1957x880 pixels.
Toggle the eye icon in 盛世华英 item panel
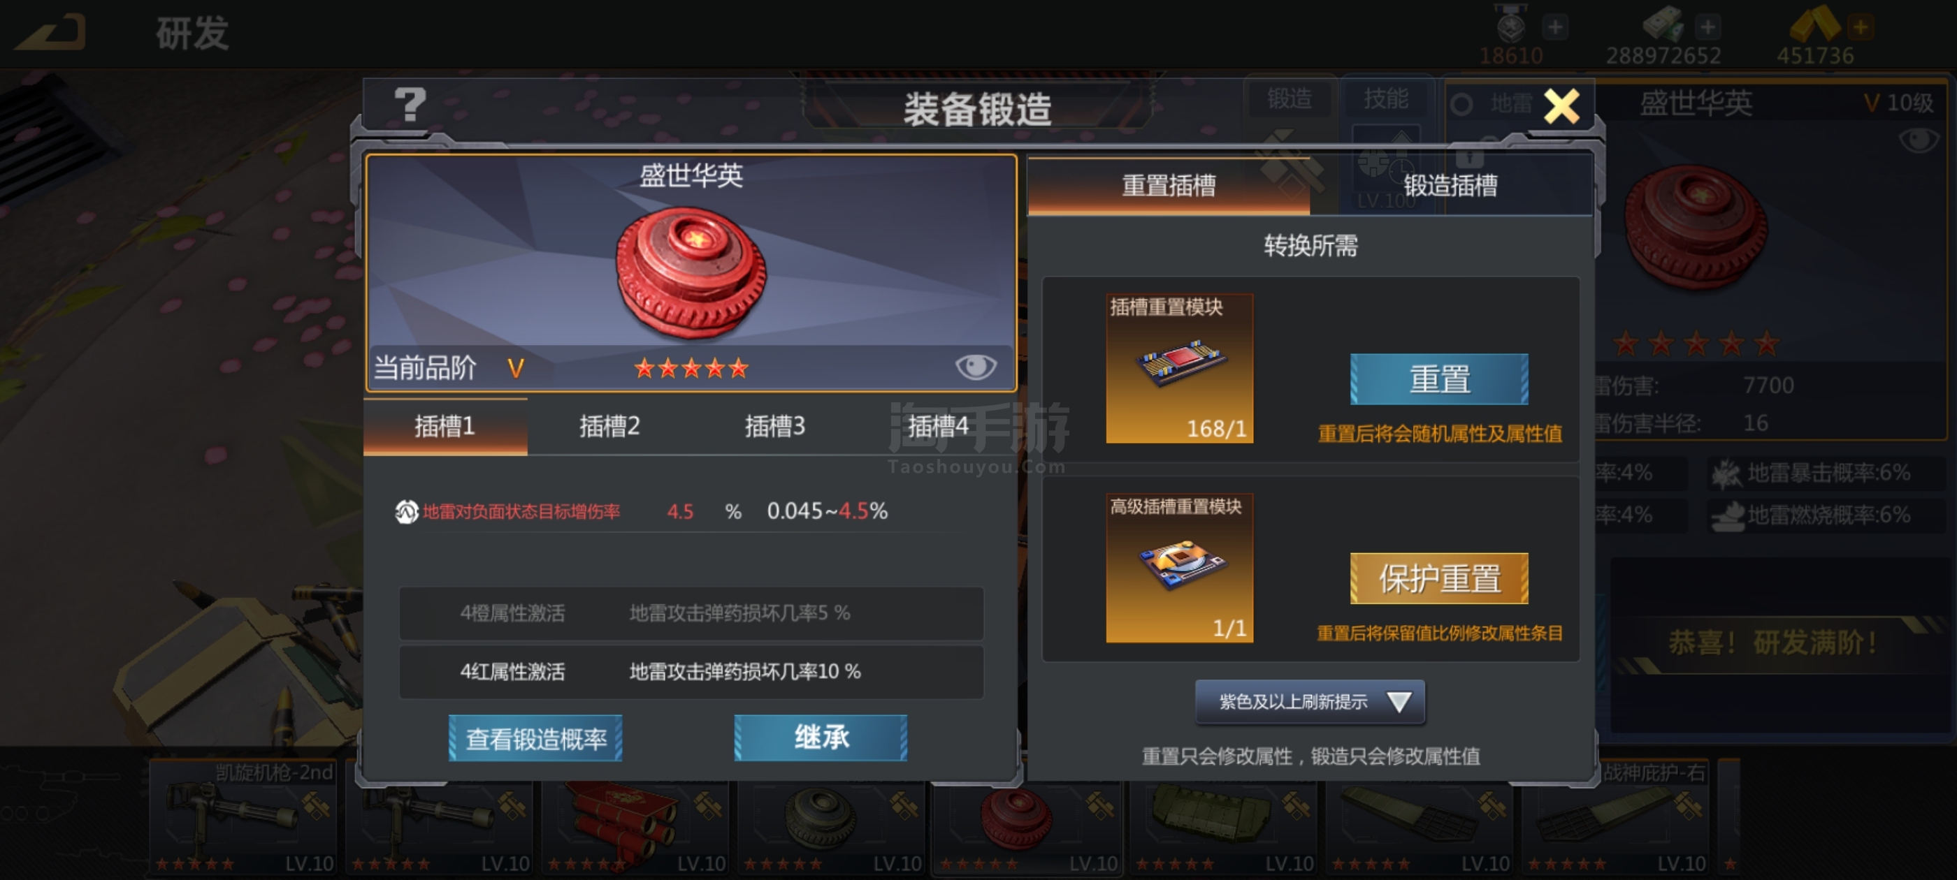click(976, 367)
